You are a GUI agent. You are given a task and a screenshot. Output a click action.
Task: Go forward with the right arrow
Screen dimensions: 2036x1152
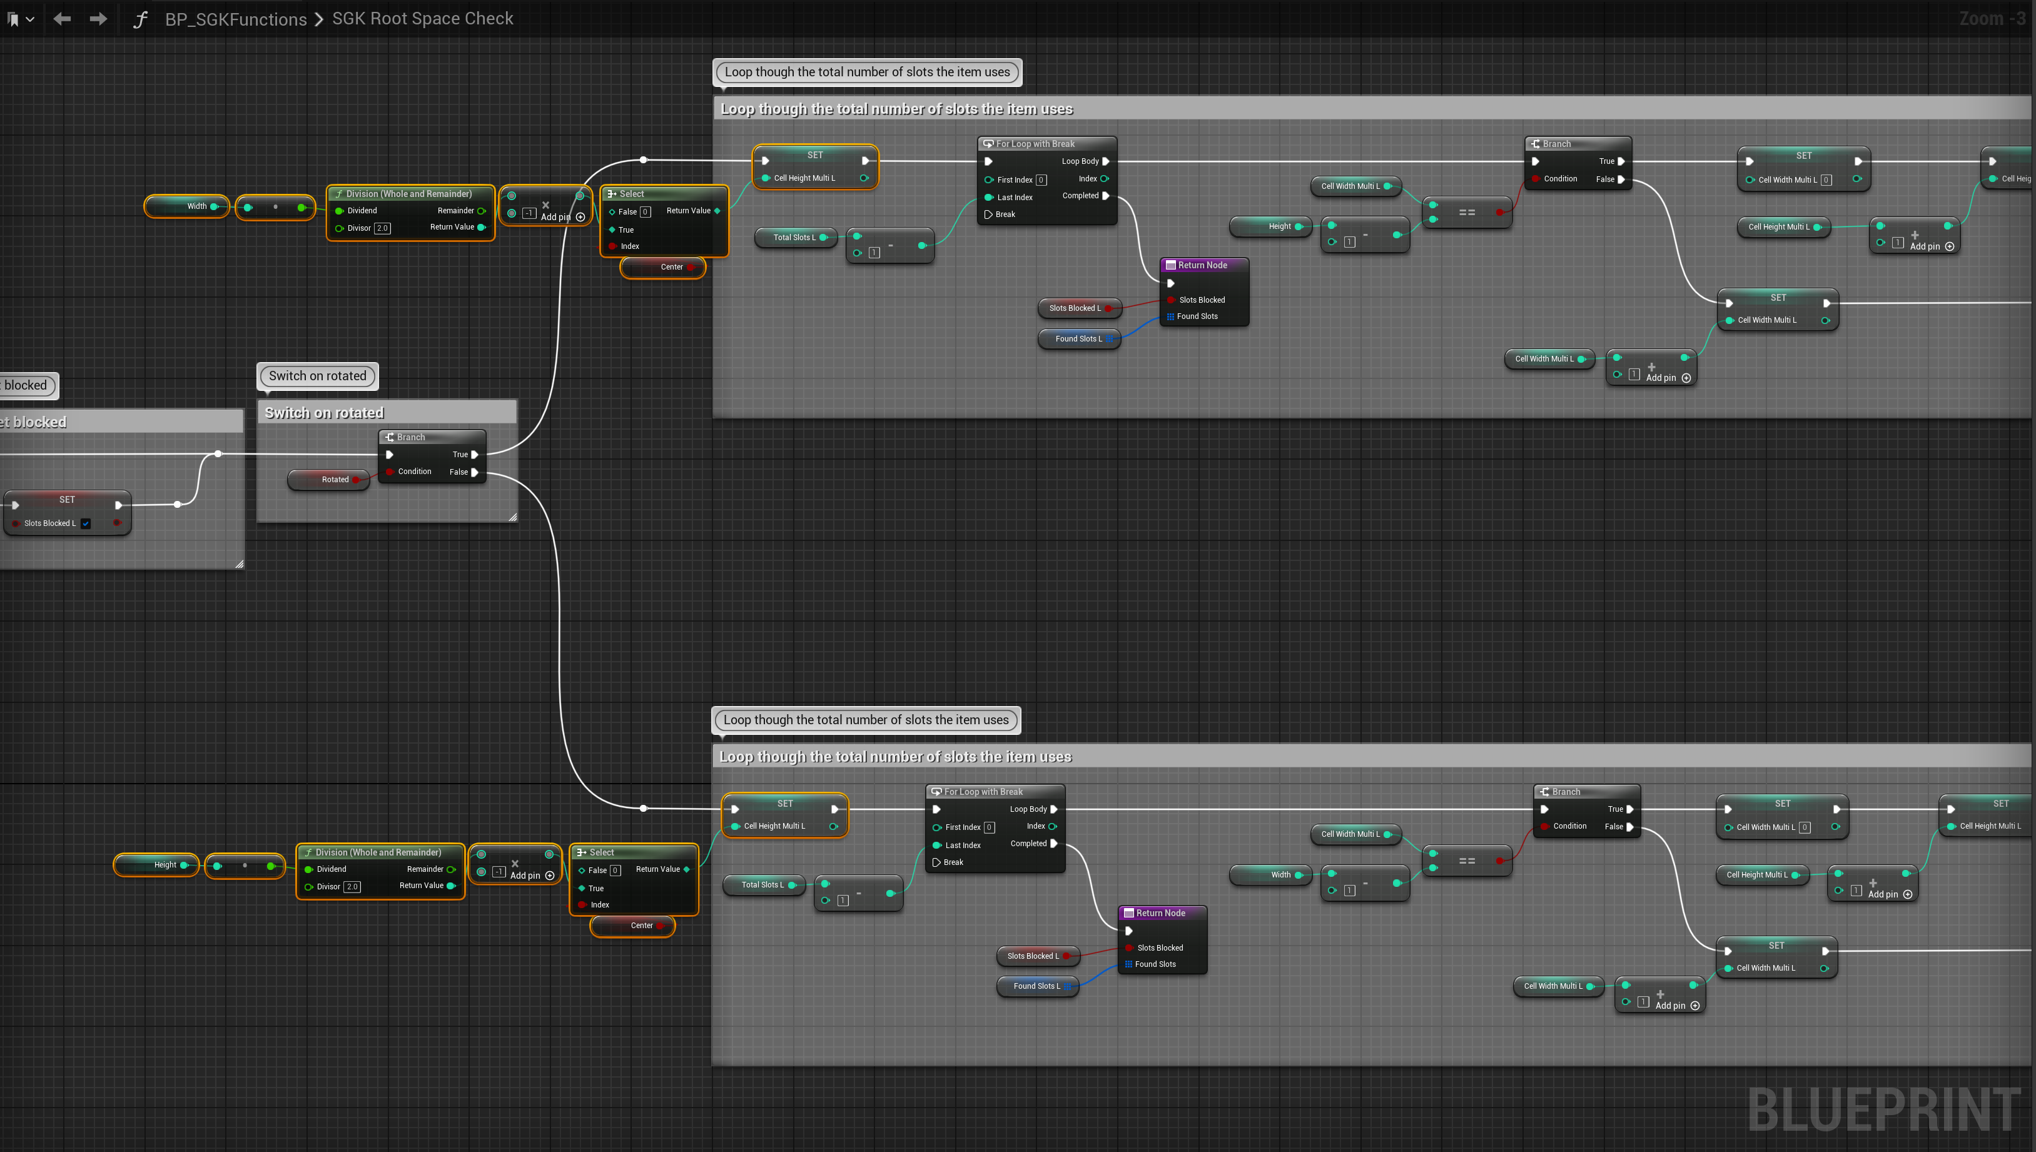(98, 19)
